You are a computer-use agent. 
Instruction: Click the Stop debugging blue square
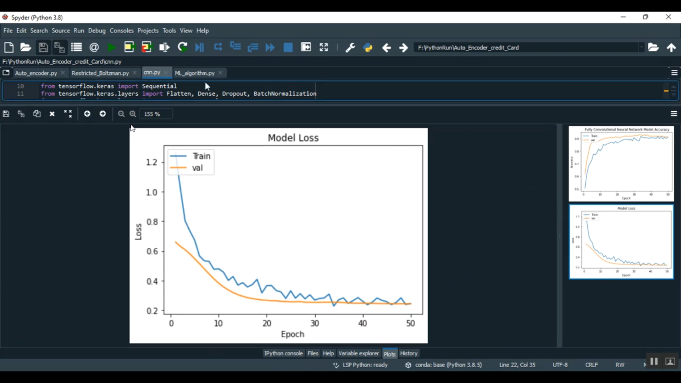coord(288,48)
